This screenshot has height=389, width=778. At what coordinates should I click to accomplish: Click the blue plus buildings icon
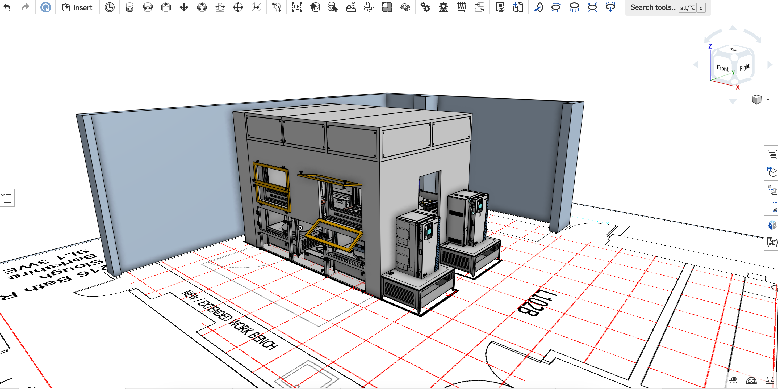[x=518, y=7]
